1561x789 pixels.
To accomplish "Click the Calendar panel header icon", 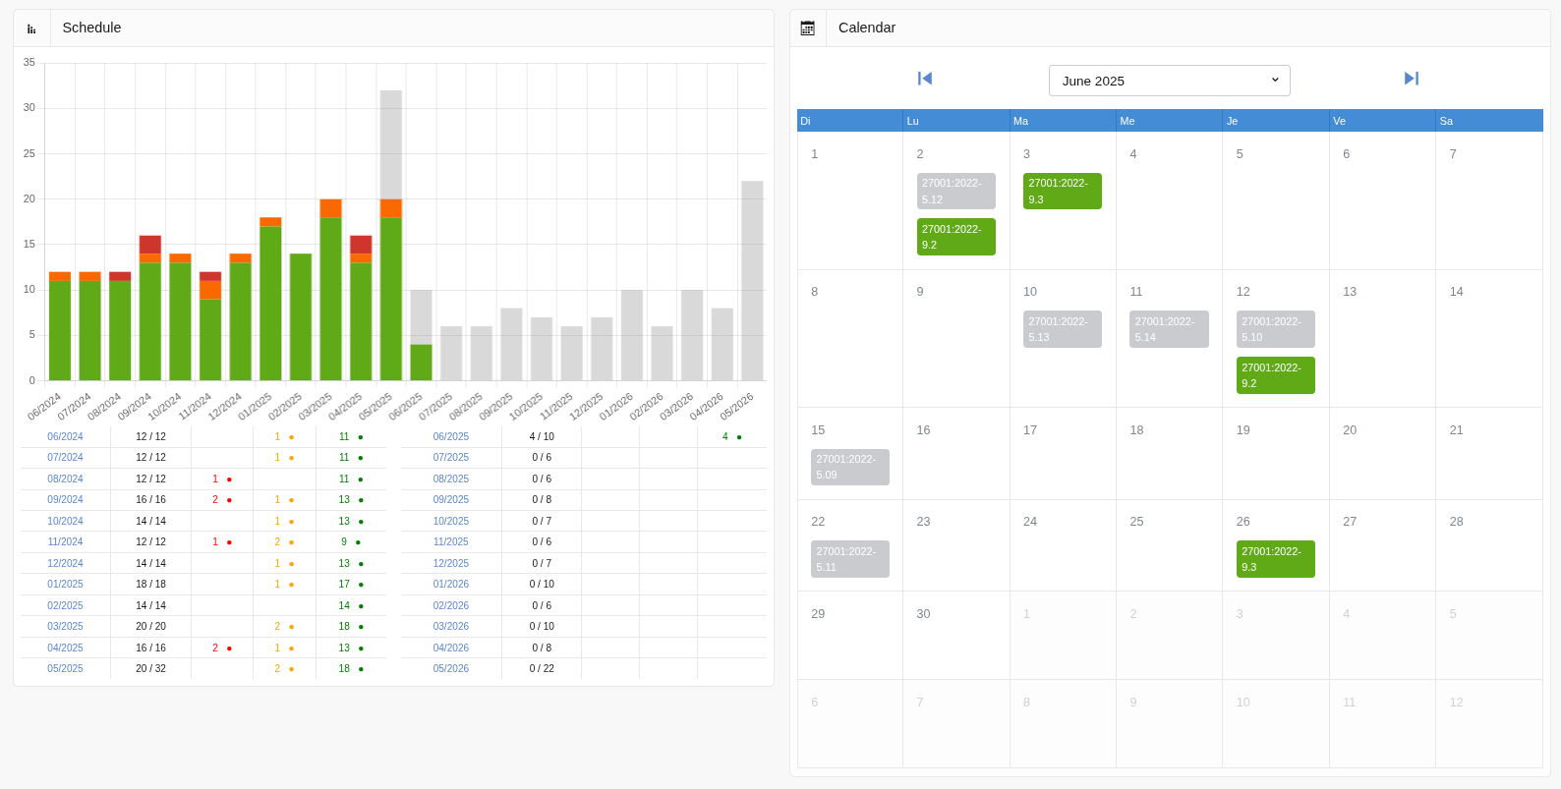I will click(808, 28).
